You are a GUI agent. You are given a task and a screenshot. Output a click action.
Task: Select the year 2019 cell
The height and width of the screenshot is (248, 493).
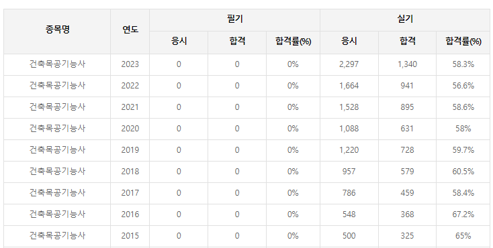click(x=130, y=150)
